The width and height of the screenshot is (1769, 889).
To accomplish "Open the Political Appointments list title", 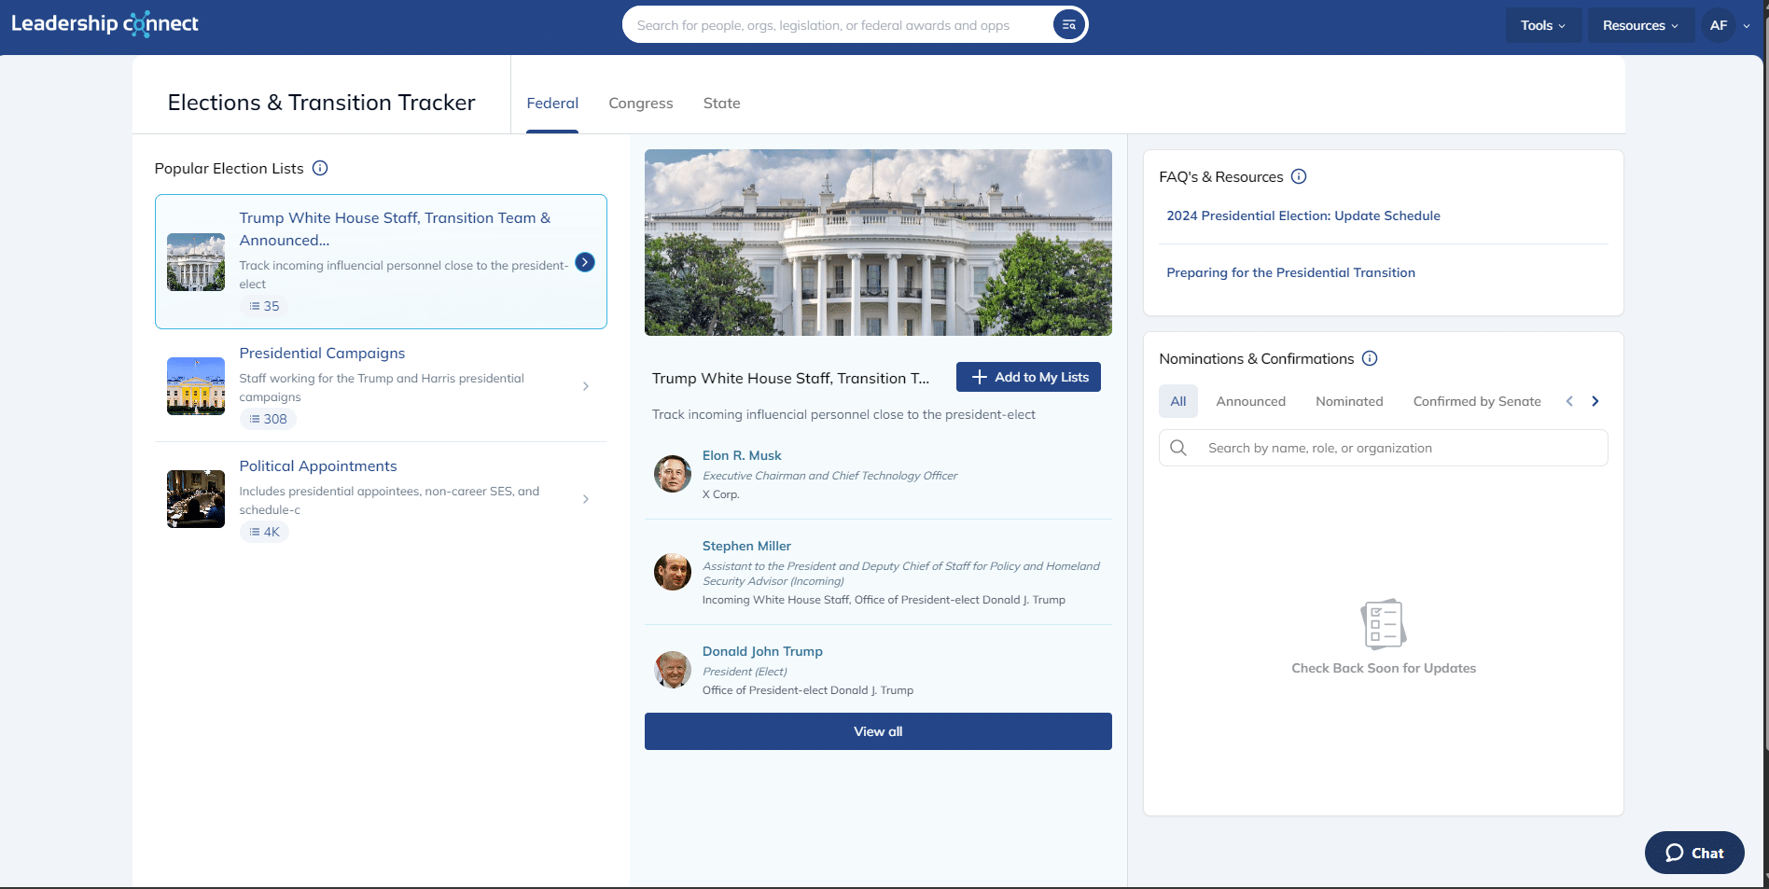I will coord(318,465).
